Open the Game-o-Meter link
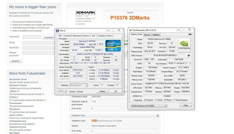Image resolution: width=234 pixels, height=134 pixels. [16, 115]
